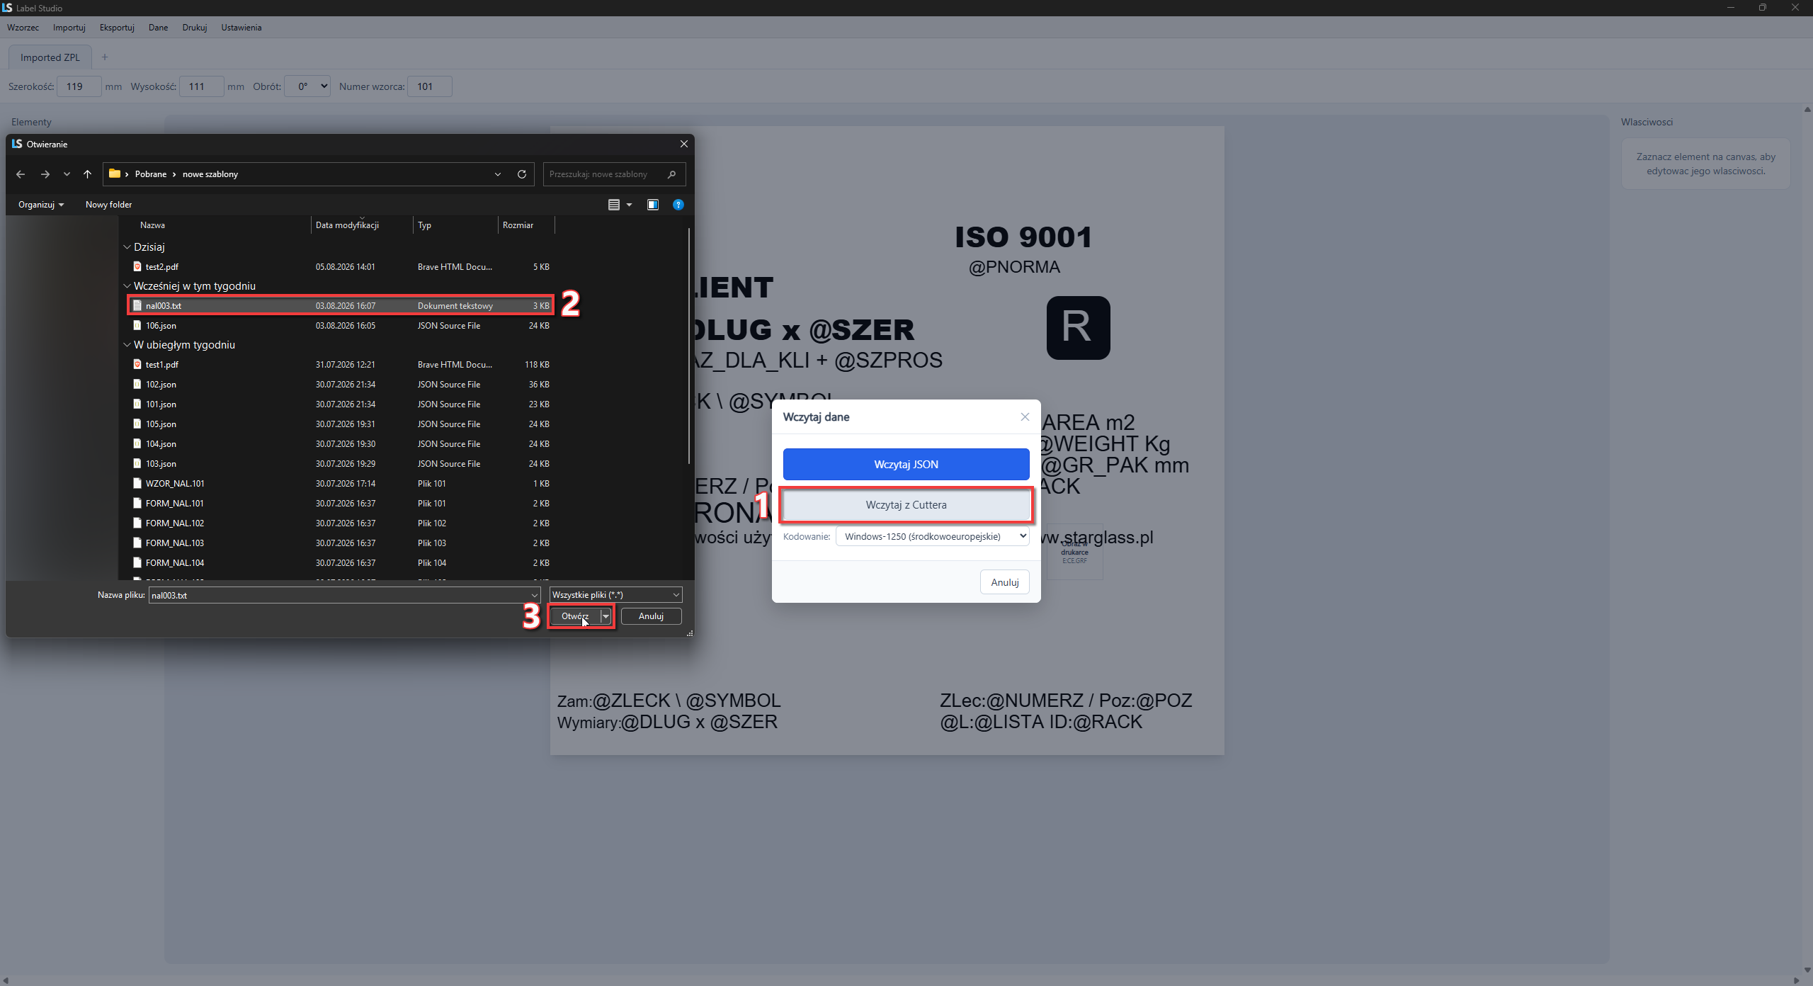Open recent locations dropdown chevron beside navigation arrows
Image resolution: width=1813 pixels, height=986 pixels.
pyautogui.click(x=67, y=174)
